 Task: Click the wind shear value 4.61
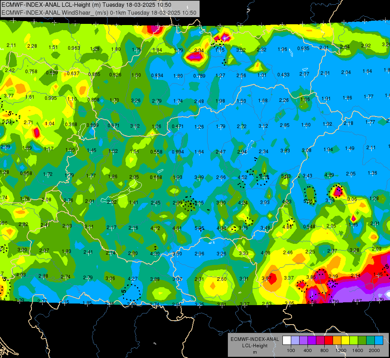click(x=177, y=228)
